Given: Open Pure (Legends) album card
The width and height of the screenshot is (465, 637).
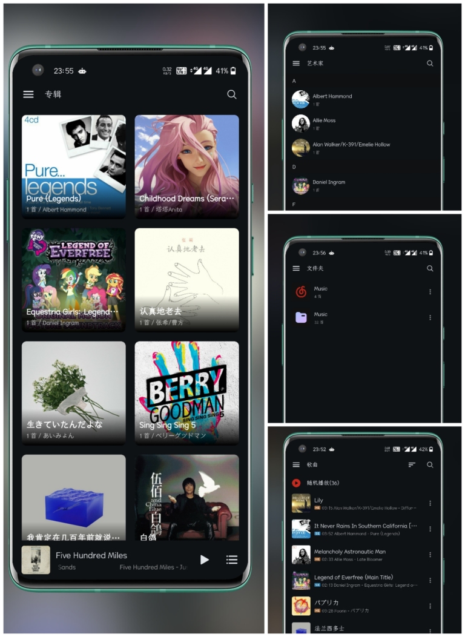Looking at the screenshot, I should (x=74, y=166).
